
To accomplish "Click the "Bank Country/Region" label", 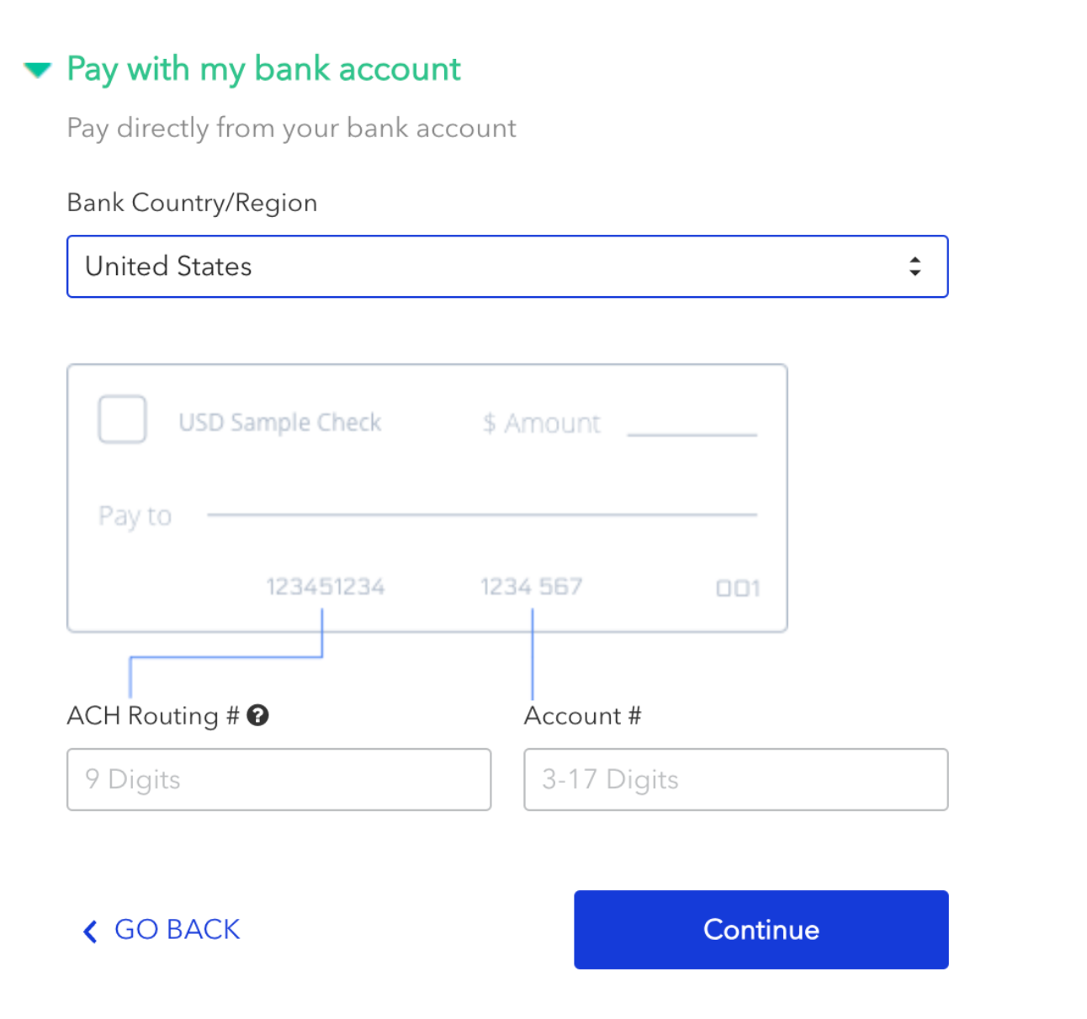I will (x=192, y=203).
